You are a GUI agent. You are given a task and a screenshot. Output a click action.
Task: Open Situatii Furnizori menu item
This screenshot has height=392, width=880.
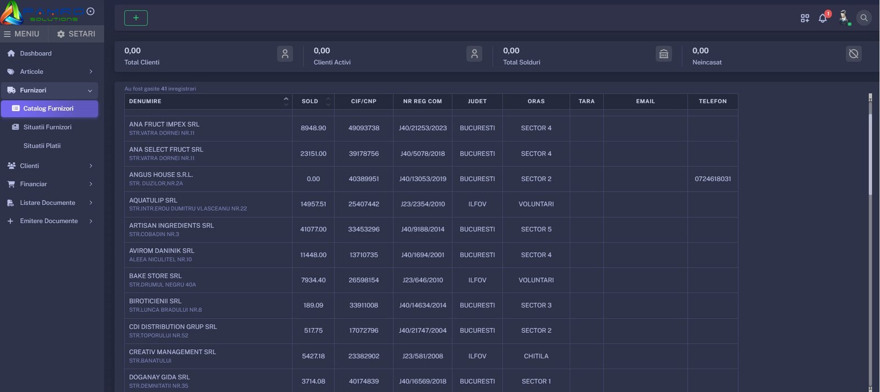[47, 127]
